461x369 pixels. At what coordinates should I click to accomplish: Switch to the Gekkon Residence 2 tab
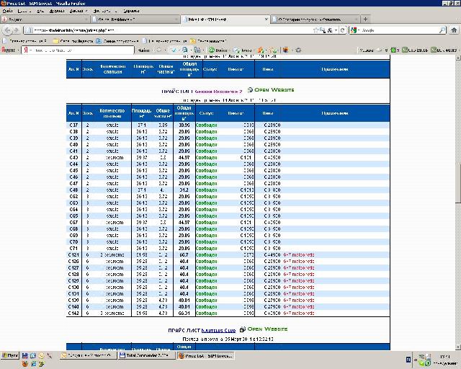(x=135, y=19)
